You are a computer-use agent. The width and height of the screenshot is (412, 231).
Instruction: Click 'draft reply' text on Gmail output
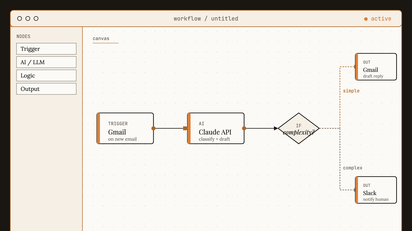click(373, 76)
